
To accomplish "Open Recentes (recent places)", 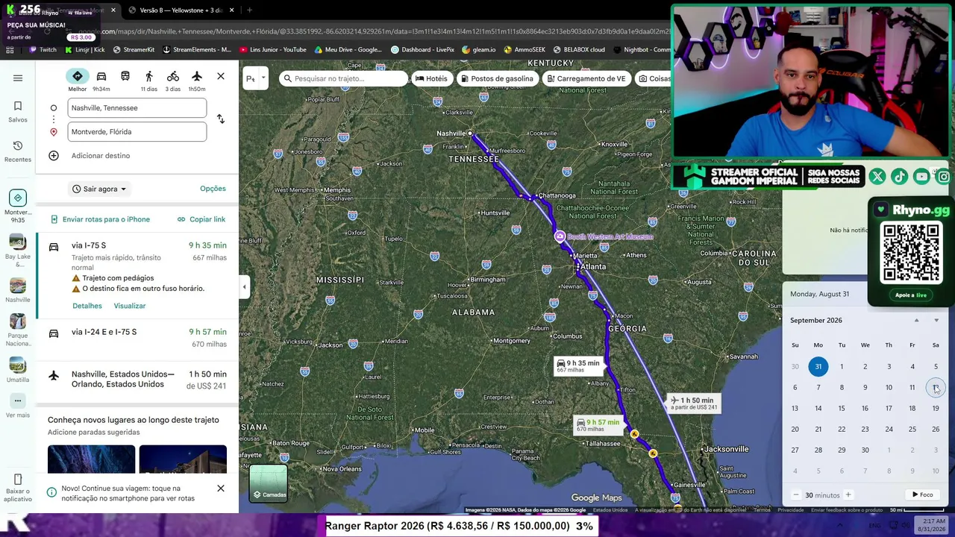I will pos(18,151).
